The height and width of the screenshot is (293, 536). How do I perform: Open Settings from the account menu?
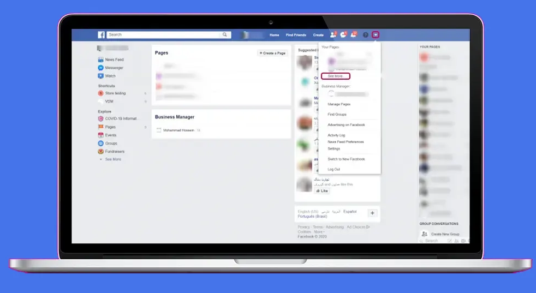pyautogui.click(x=333, y=149)
